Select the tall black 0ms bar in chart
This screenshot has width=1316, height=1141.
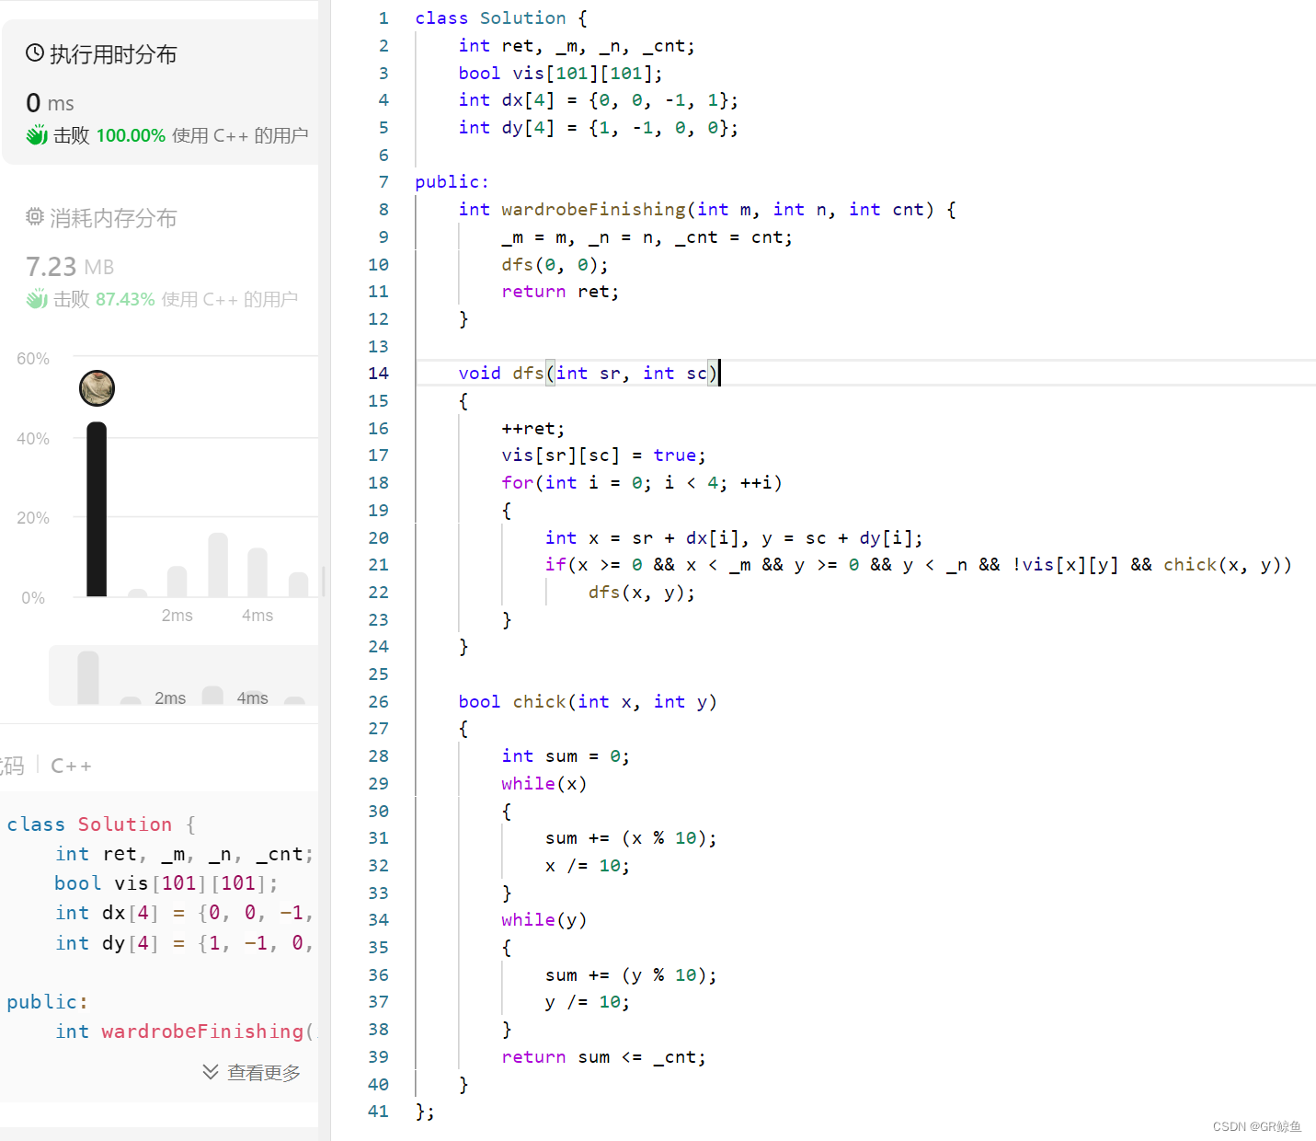click(97, 509)
